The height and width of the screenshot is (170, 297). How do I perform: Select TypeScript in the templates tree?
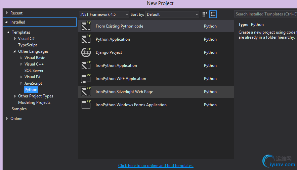tap(28, 45)
